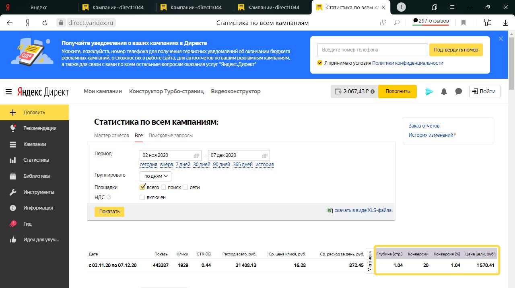
Task: Click the Информация sidebar icon
Action: point(13,208)
